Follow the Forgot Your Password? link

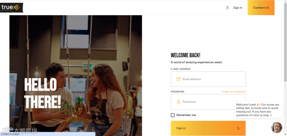tap(234, 92)
